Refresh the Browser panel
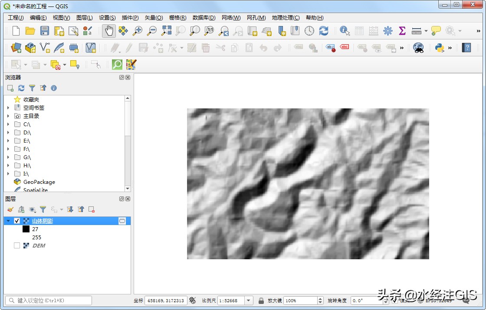The height and width of the screenshot is (310, 486). 21,88
